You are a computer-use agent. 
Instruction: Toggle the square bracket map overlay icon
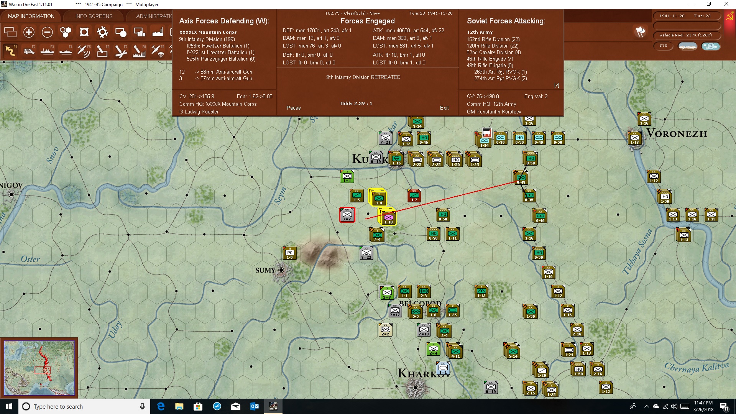84,32
